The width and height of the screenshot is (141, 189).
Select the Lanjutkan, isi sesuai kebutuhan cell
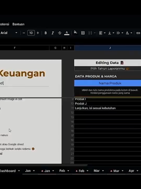click(108, 108)
